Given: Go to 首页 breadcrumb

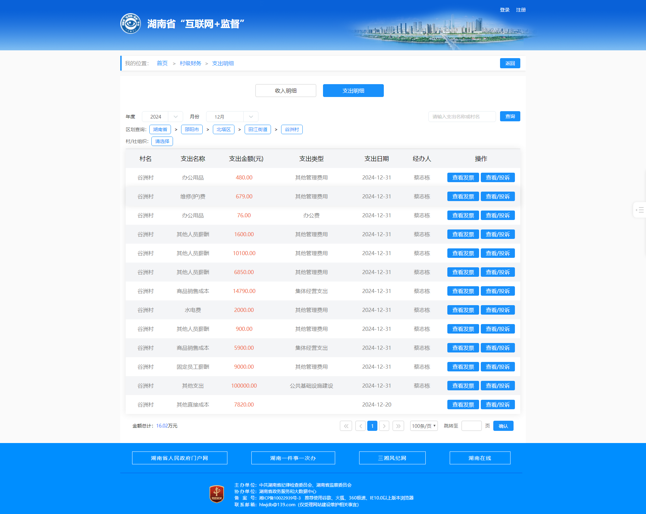Looking at the screenshot, I should pos(162,63).
